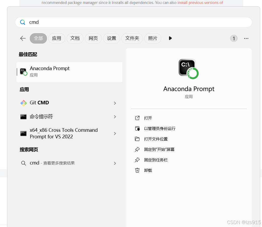262x227 pixels.
Task: Click Anaconda Prompt title in details pane
Action: 189,89
